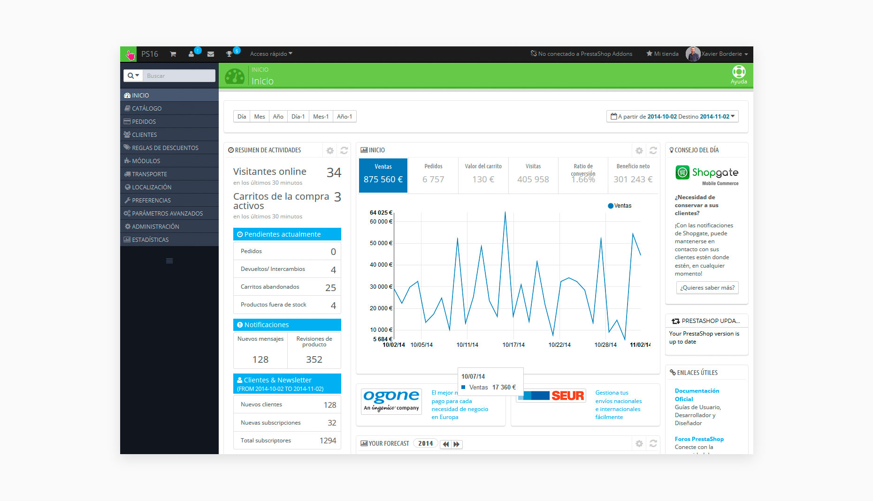
Task: Open the Clientes sidebar menu item
Action: click(169, 135)
